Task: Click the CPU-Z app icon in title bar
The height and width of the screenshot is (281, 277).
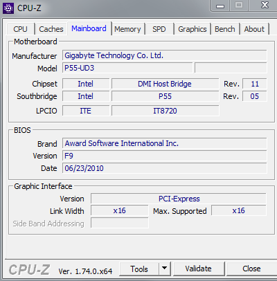Action: click(8, 8)
